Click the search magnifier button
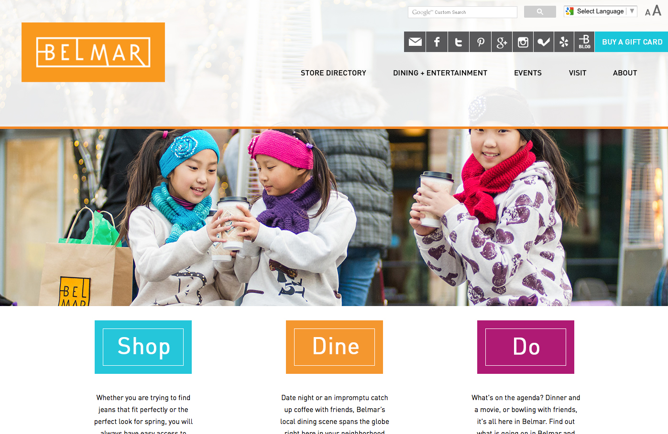668x434 pixels. [x=540, y=12]
